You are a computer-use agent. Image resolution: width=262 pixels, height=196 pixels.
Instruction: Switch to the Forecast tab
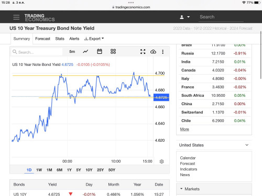click(42, 39)
